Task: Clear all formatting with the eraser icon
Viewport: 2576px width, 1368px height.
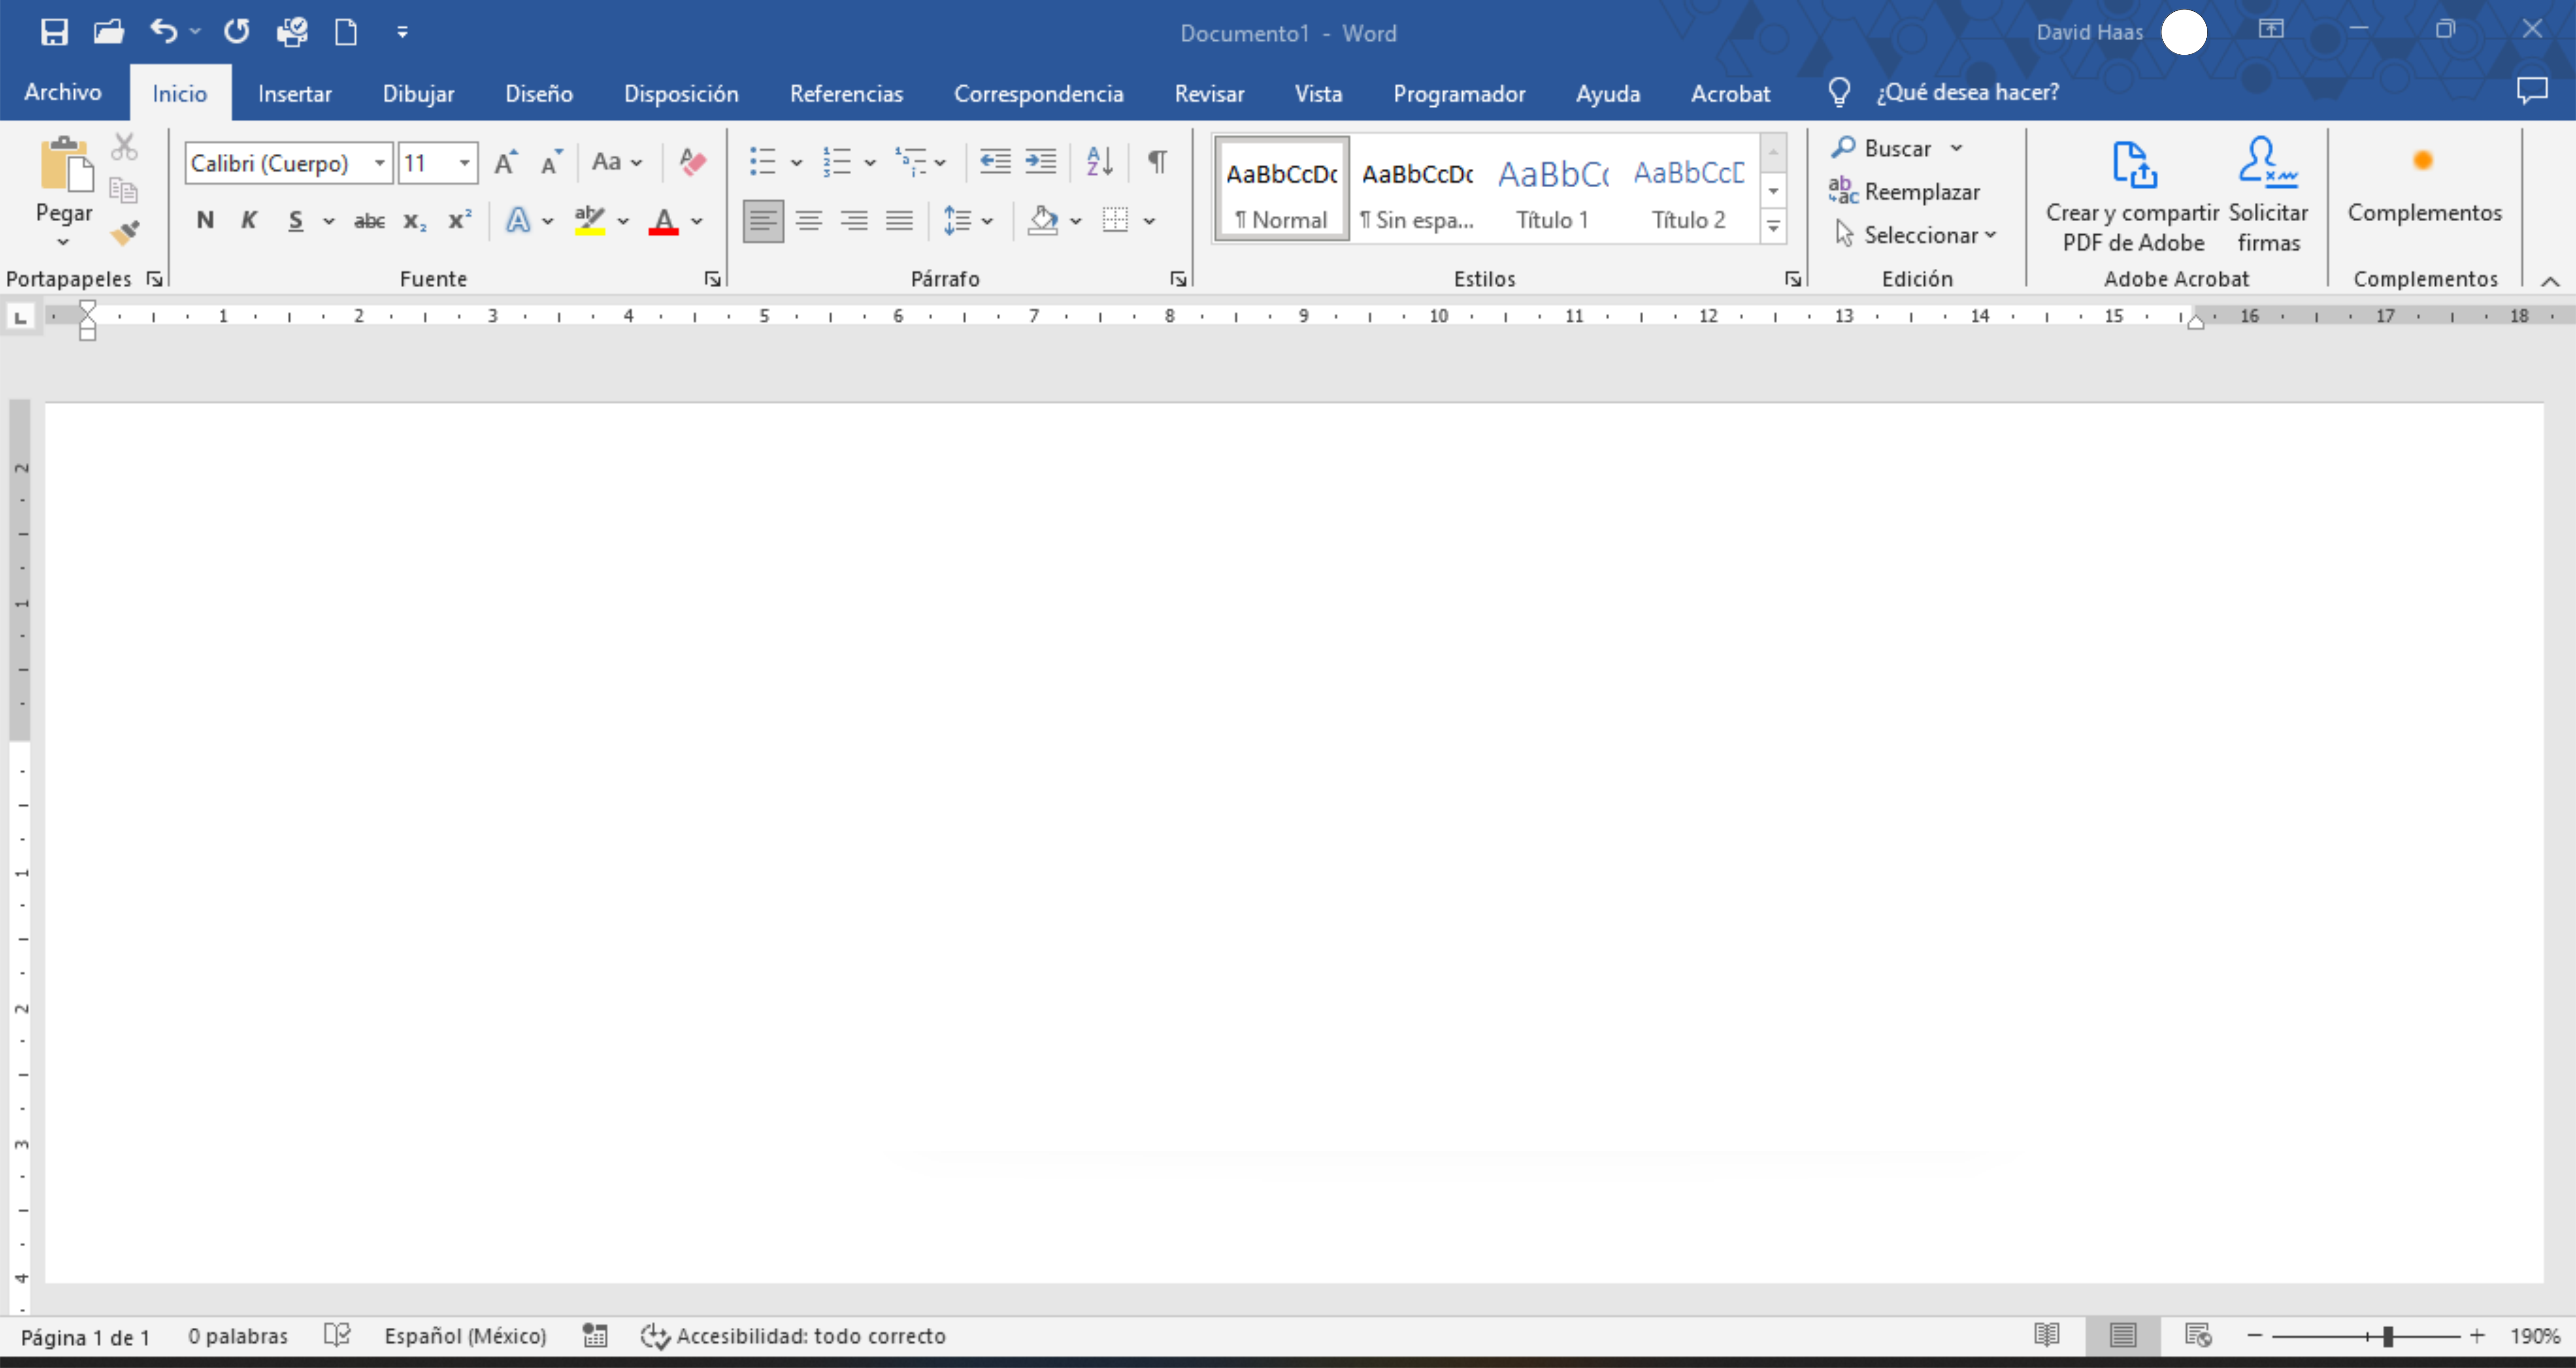Action: [692, 161]
